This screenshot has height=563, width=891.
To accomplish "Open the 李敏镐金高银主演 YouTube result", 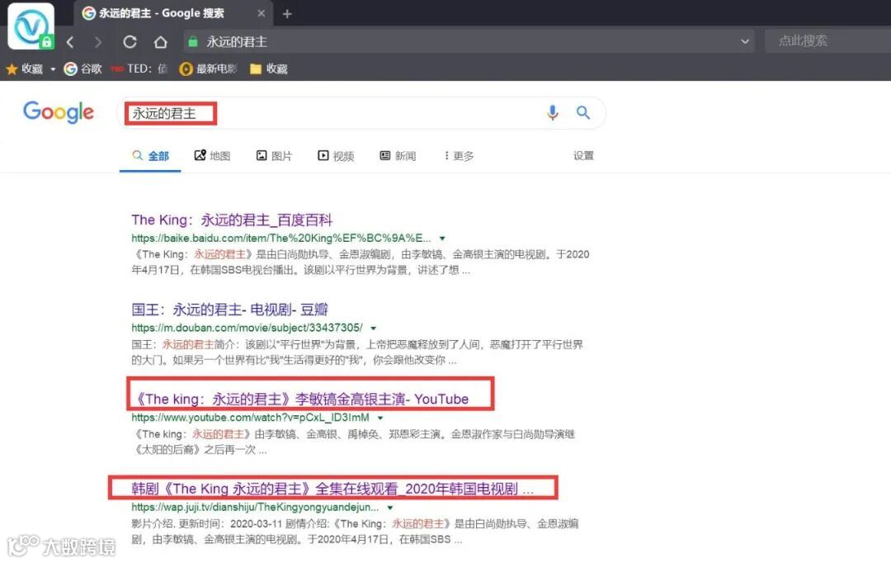I will pyautogui.click(x=302, y=400).
